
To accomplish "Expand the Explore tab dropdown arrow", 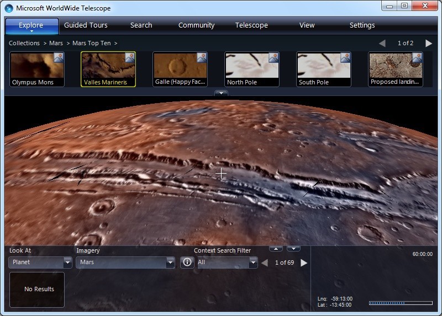I will coord(31,31).
